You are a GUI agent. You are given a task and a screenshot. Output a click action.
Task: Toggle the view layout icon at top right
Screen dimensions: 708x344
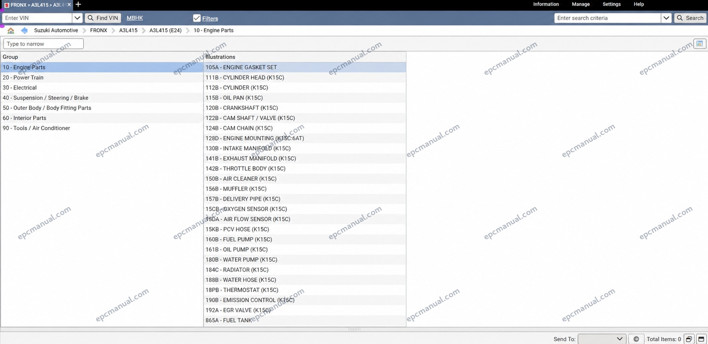coord(700,44)
